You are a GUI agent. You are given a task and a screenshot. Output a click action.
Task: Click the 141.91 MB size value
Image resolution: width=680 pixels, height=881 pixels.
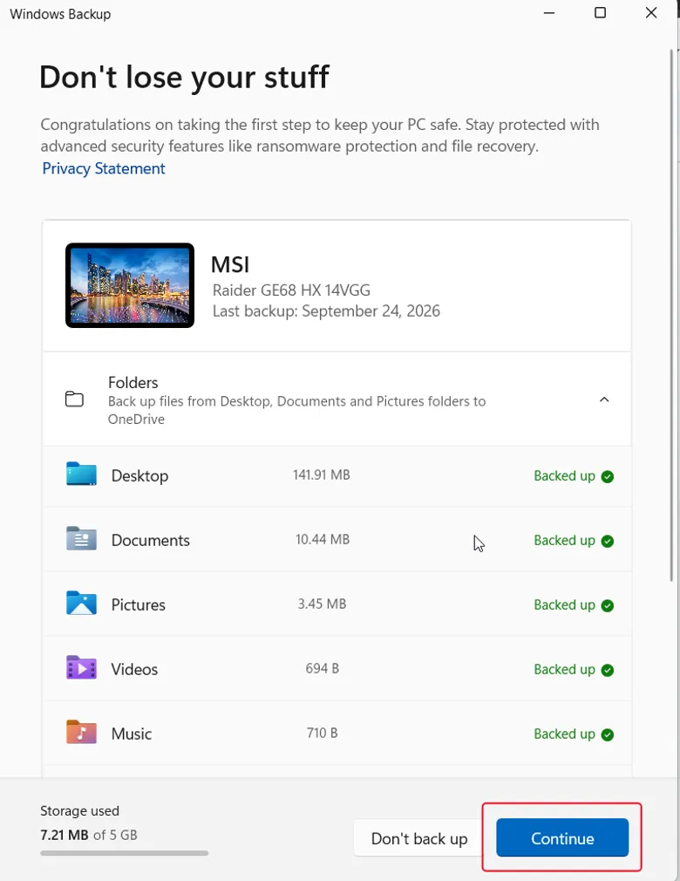[321, 475]
